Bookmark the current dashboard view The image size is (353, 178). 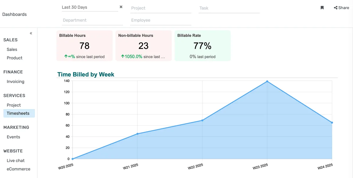(322, 8)
